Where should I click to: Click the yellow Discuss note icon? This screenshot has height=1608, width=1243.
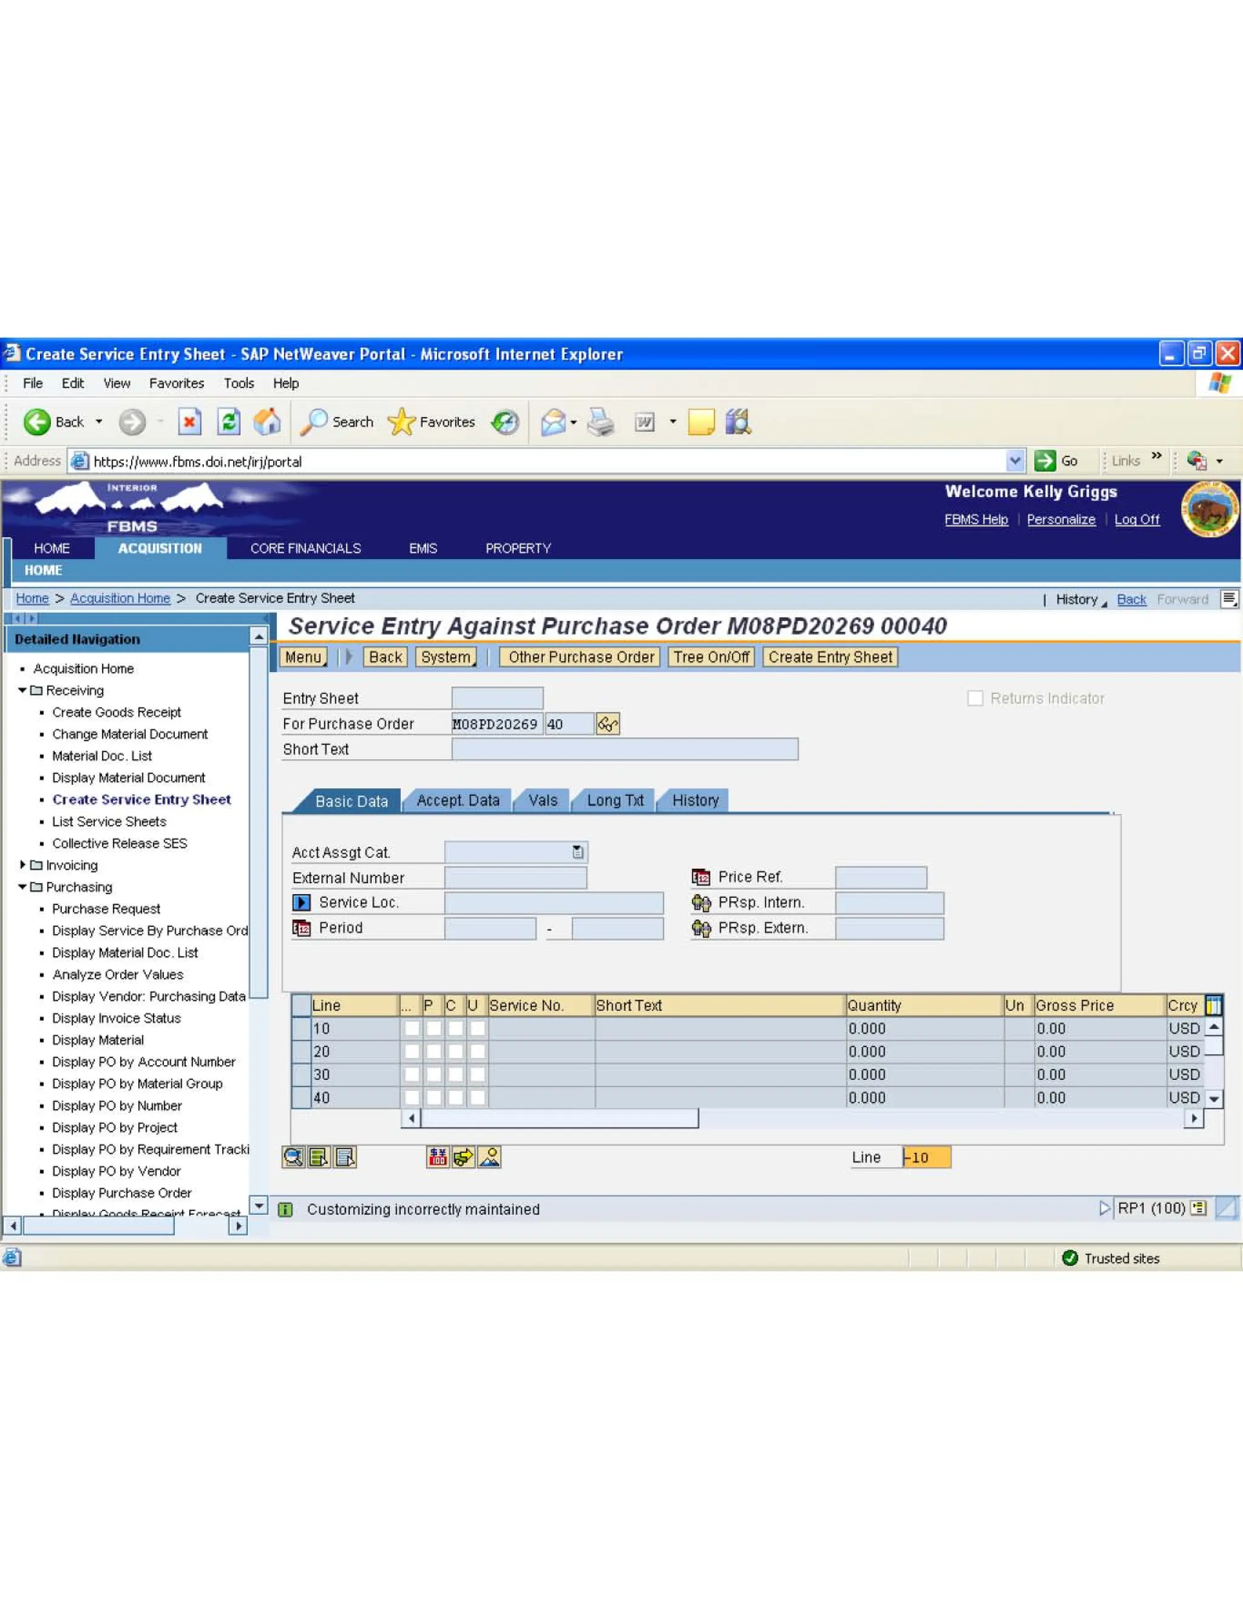701,422
